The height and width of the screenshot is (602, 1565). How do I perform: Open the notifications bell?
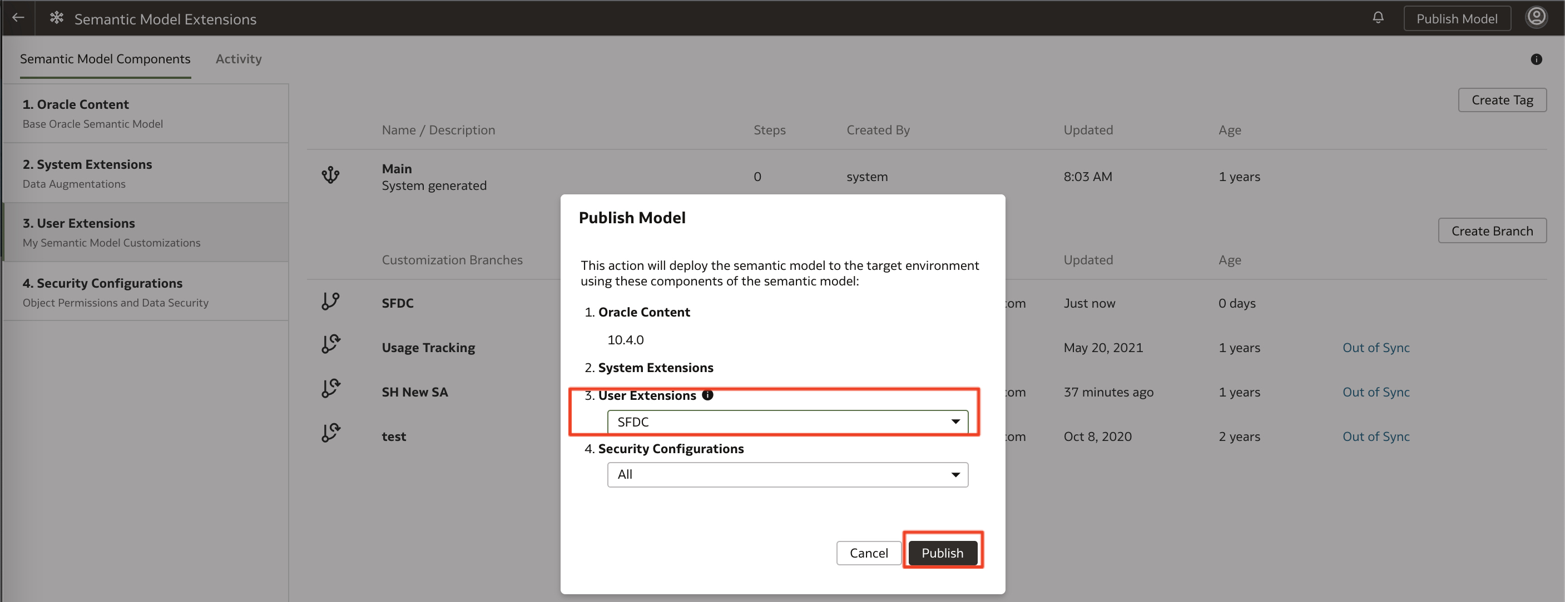coord(1377,18)
